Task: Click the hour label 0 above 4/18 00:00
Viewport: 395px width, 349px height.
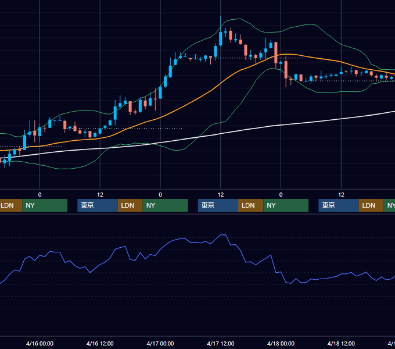Action: click(x=281, y=195)
